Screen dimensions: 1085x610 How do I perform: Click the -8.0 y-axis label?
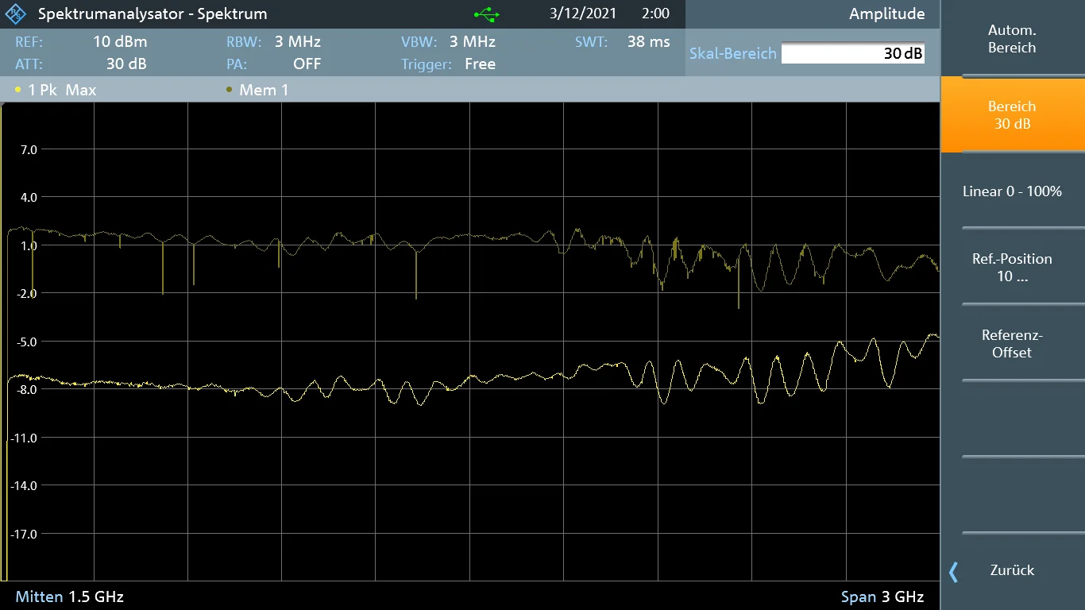point(25,389)
